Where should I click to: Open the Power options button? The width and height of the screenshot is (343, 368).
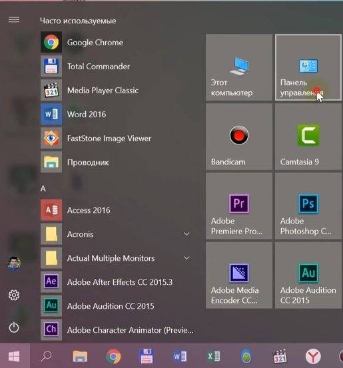[x=14, y=327]
